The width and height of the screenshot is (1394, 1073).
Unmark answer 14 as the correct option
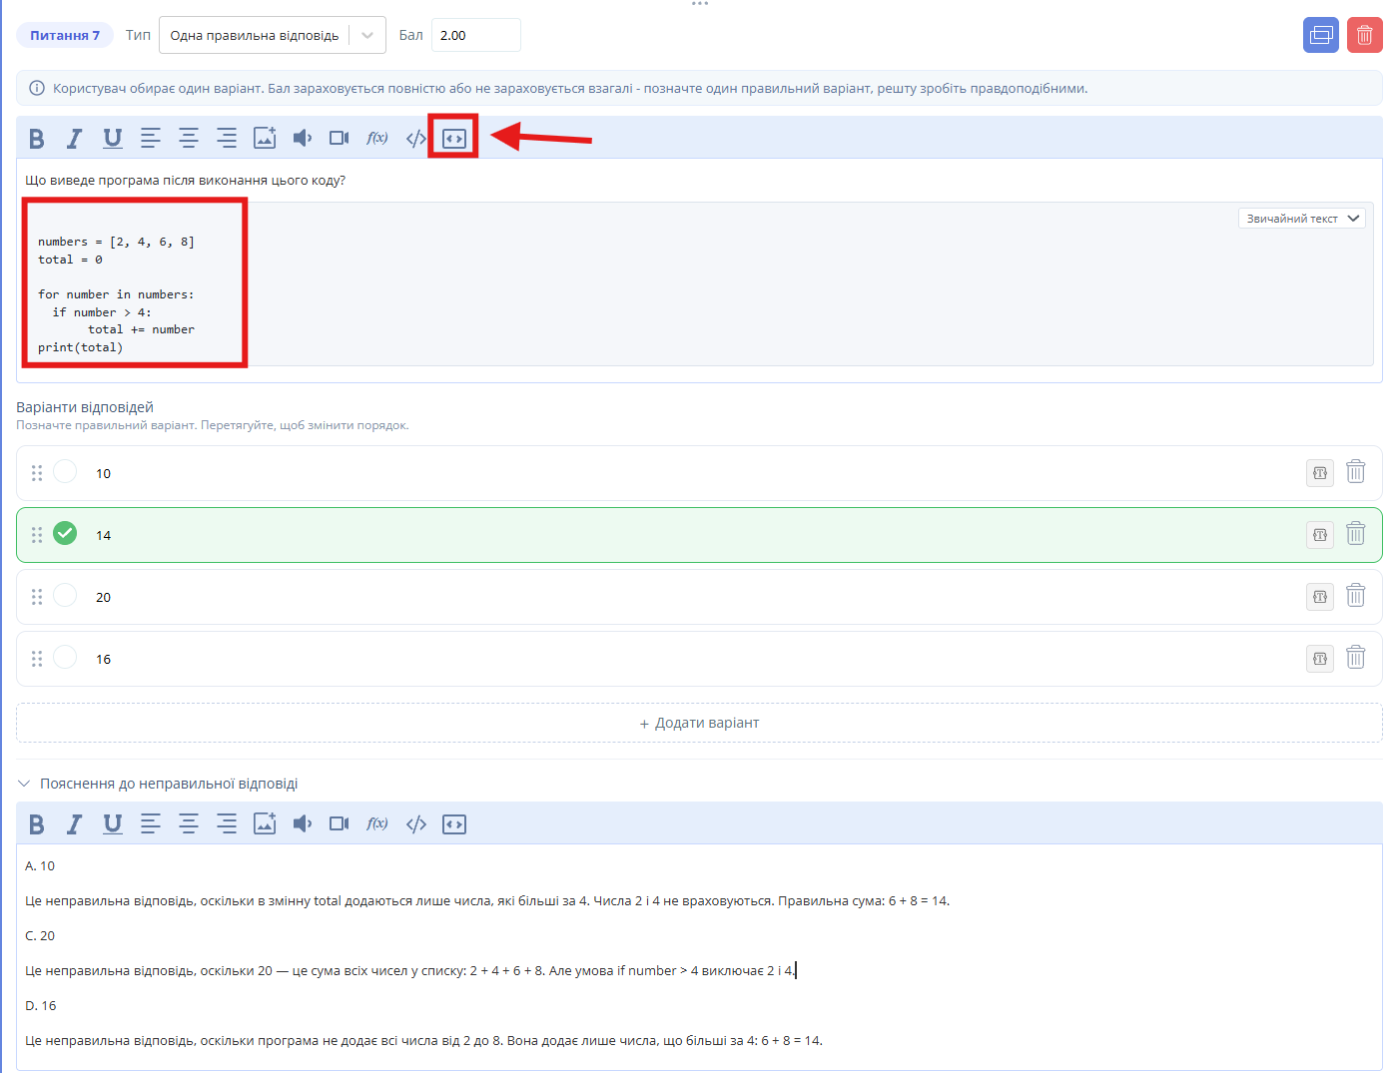[65, 533]
